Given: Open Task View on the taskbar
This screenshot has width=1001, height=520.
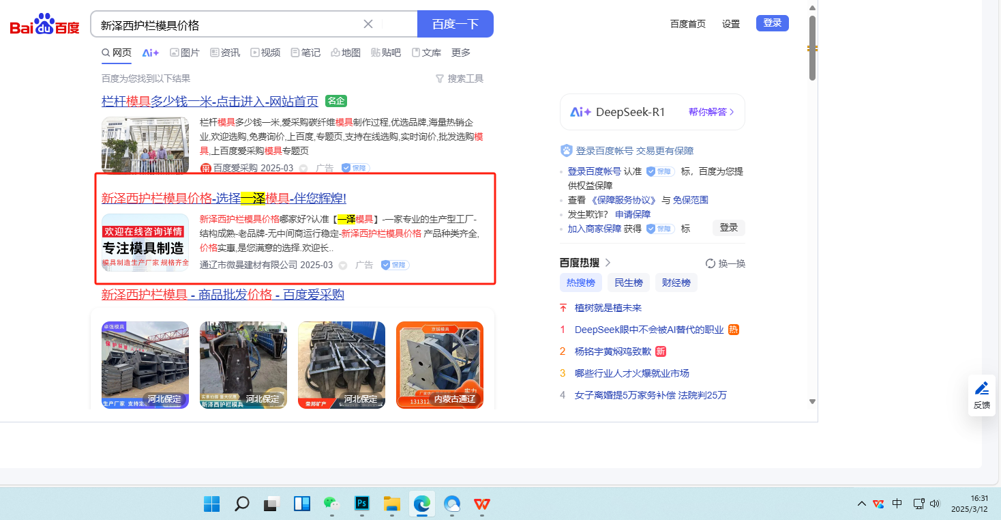Looking at the screenshot, I should pos(271,504).
